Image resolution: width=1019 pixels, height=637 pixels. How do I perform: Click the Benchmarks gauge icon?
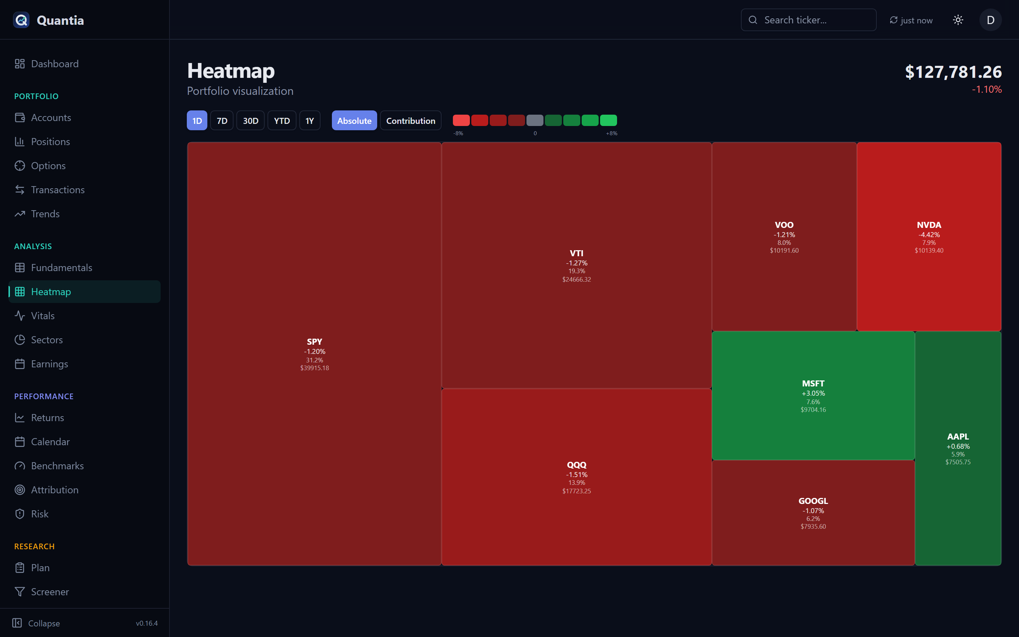20,465
